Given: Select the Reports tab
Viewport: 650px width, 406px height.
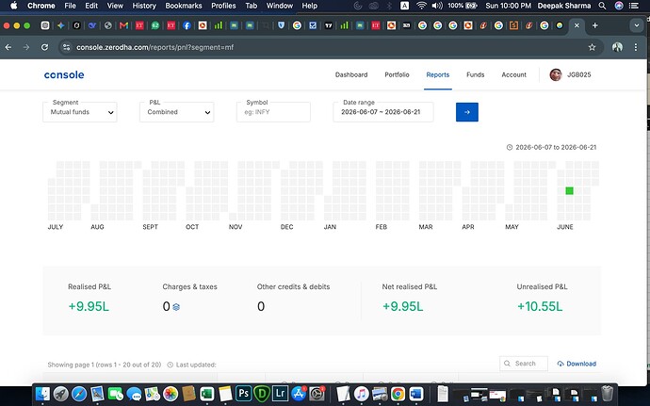Looking at the screenshot, I should tap(438, 74).
